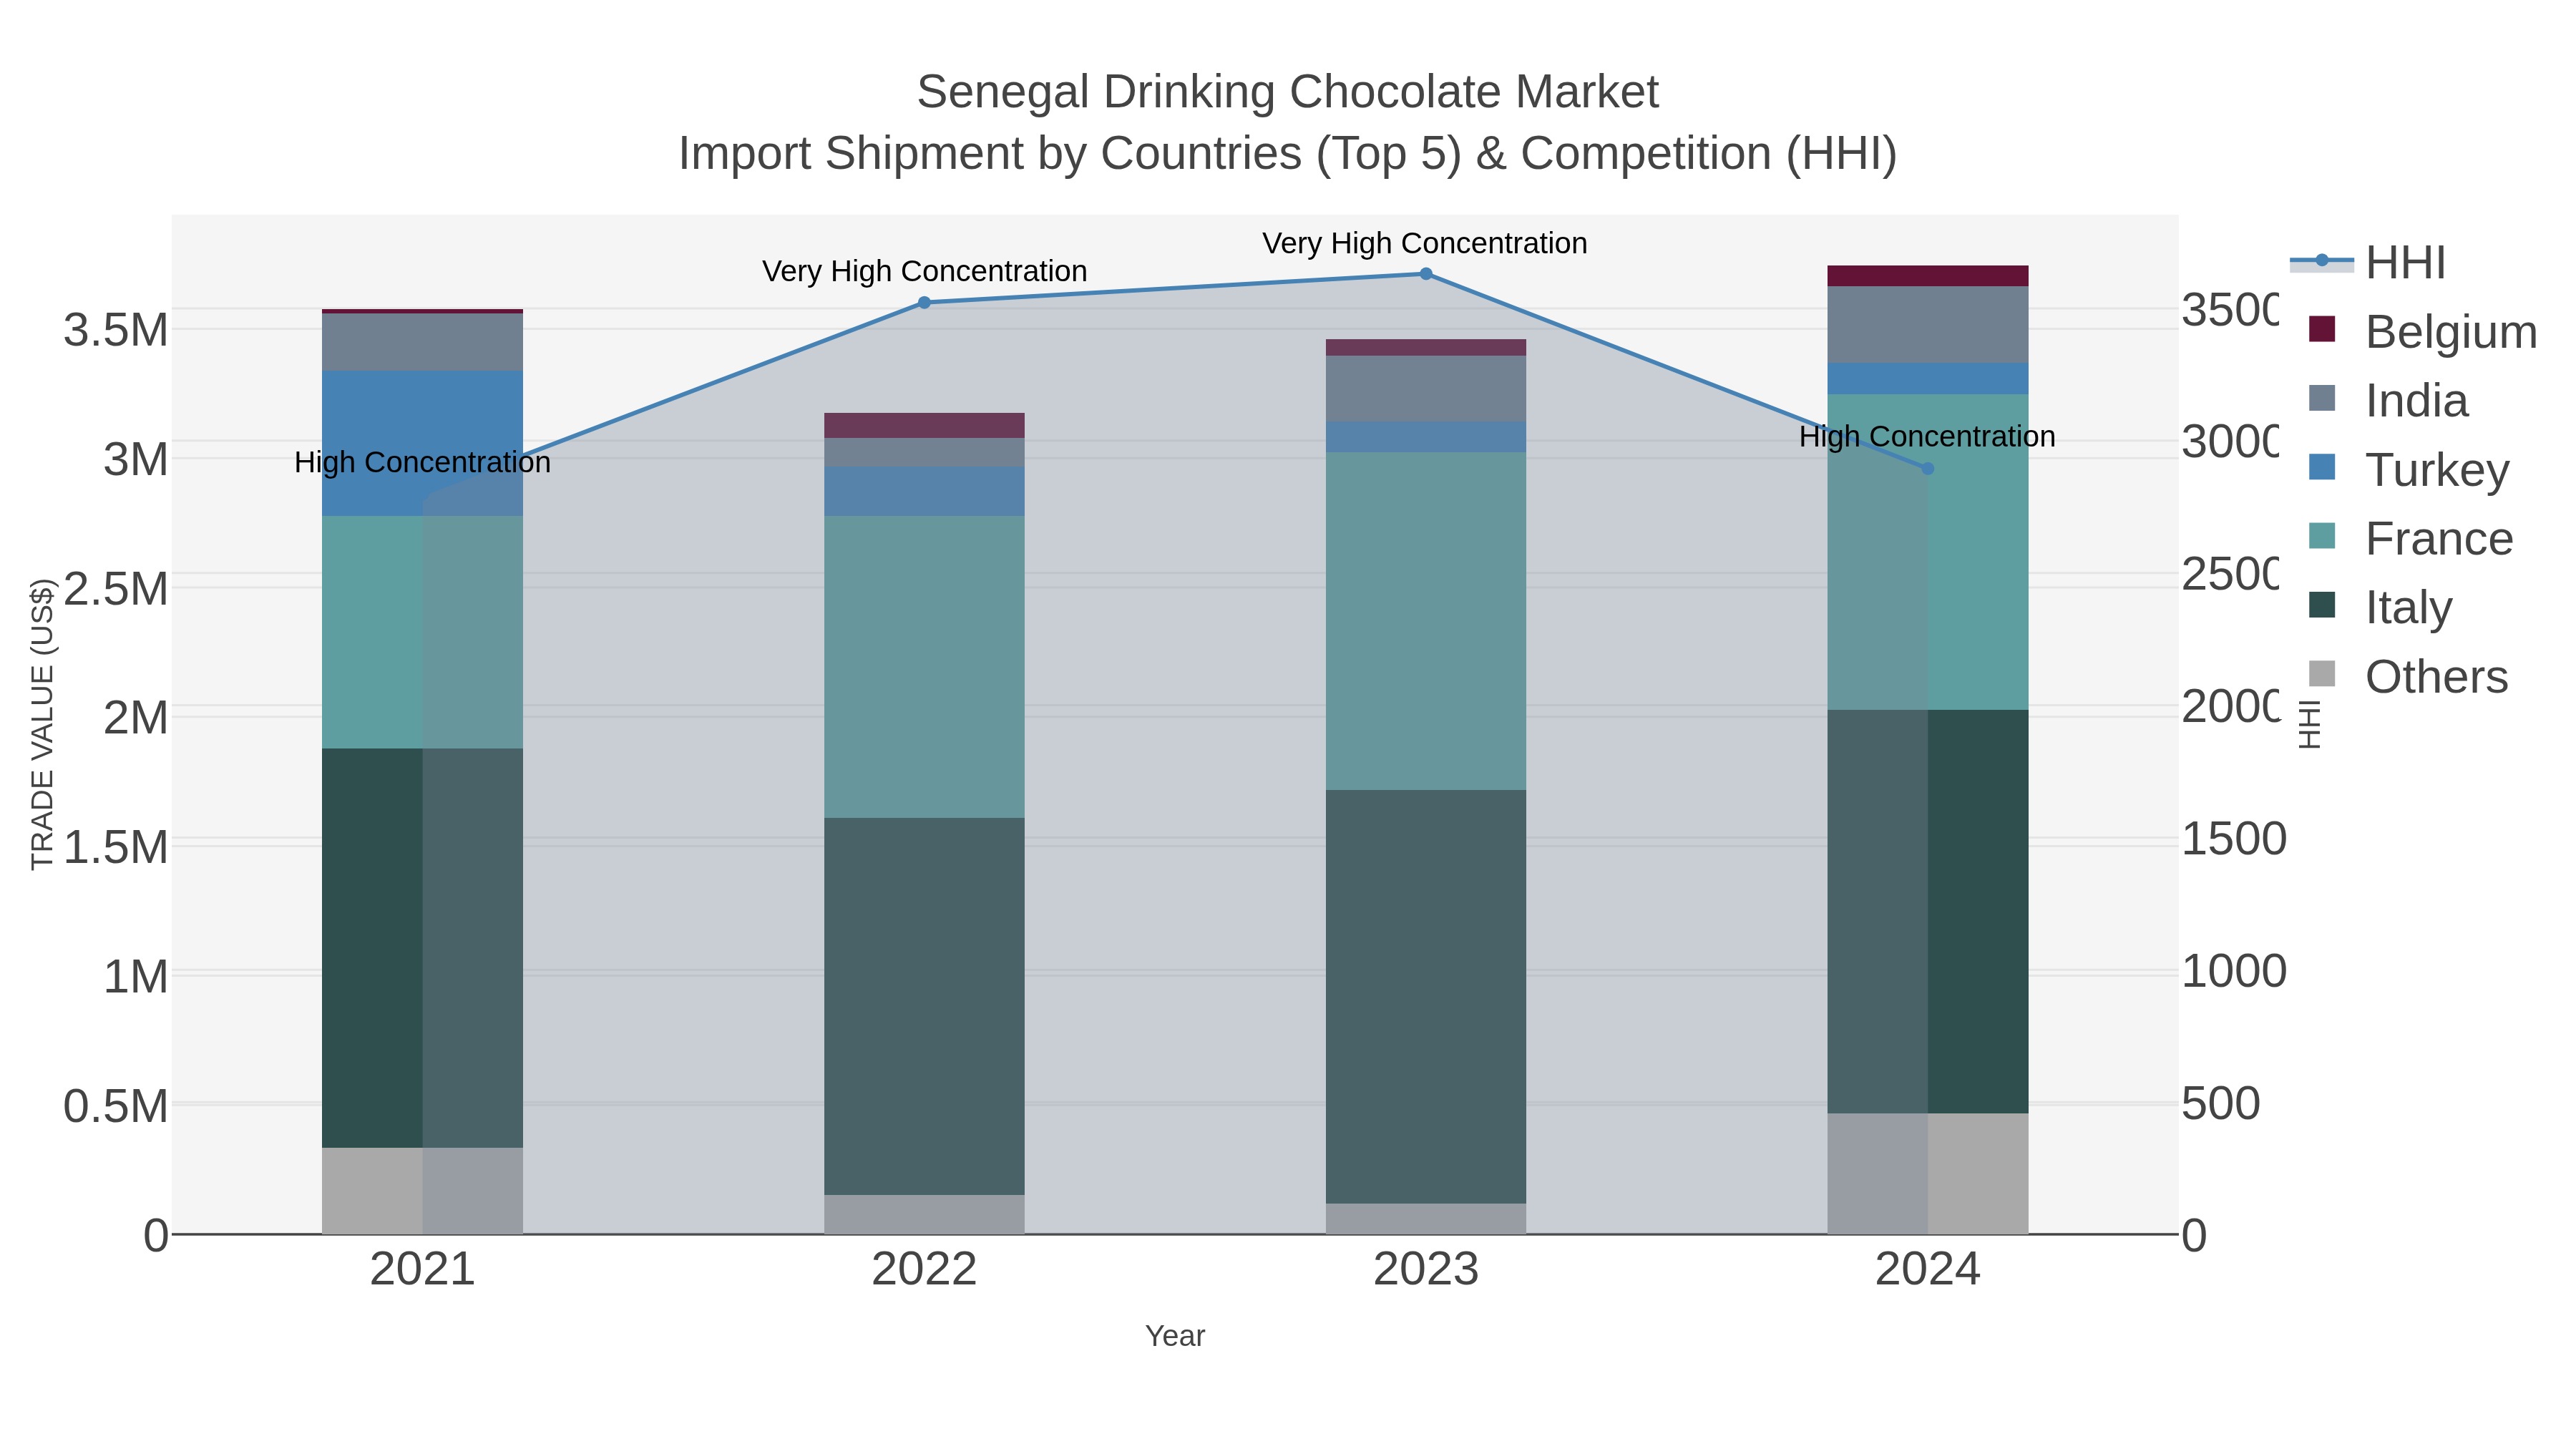The height and width of the screenshot is (1449, 2576).
Task: Click the 2021 Others bar segment
Action: click(x=422, y=1191)
